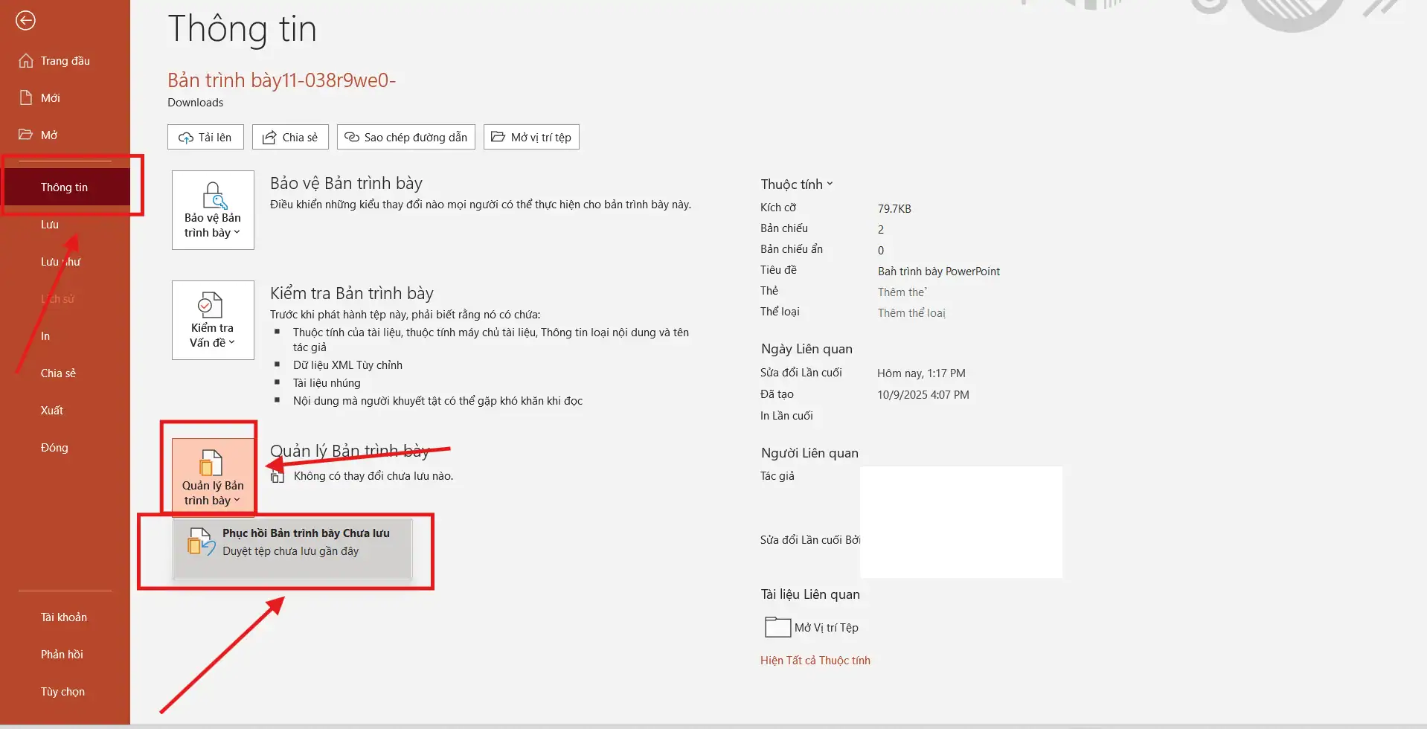Open Tùy chọn options
The image size is (1427, 729).
[x=62, y=692]
